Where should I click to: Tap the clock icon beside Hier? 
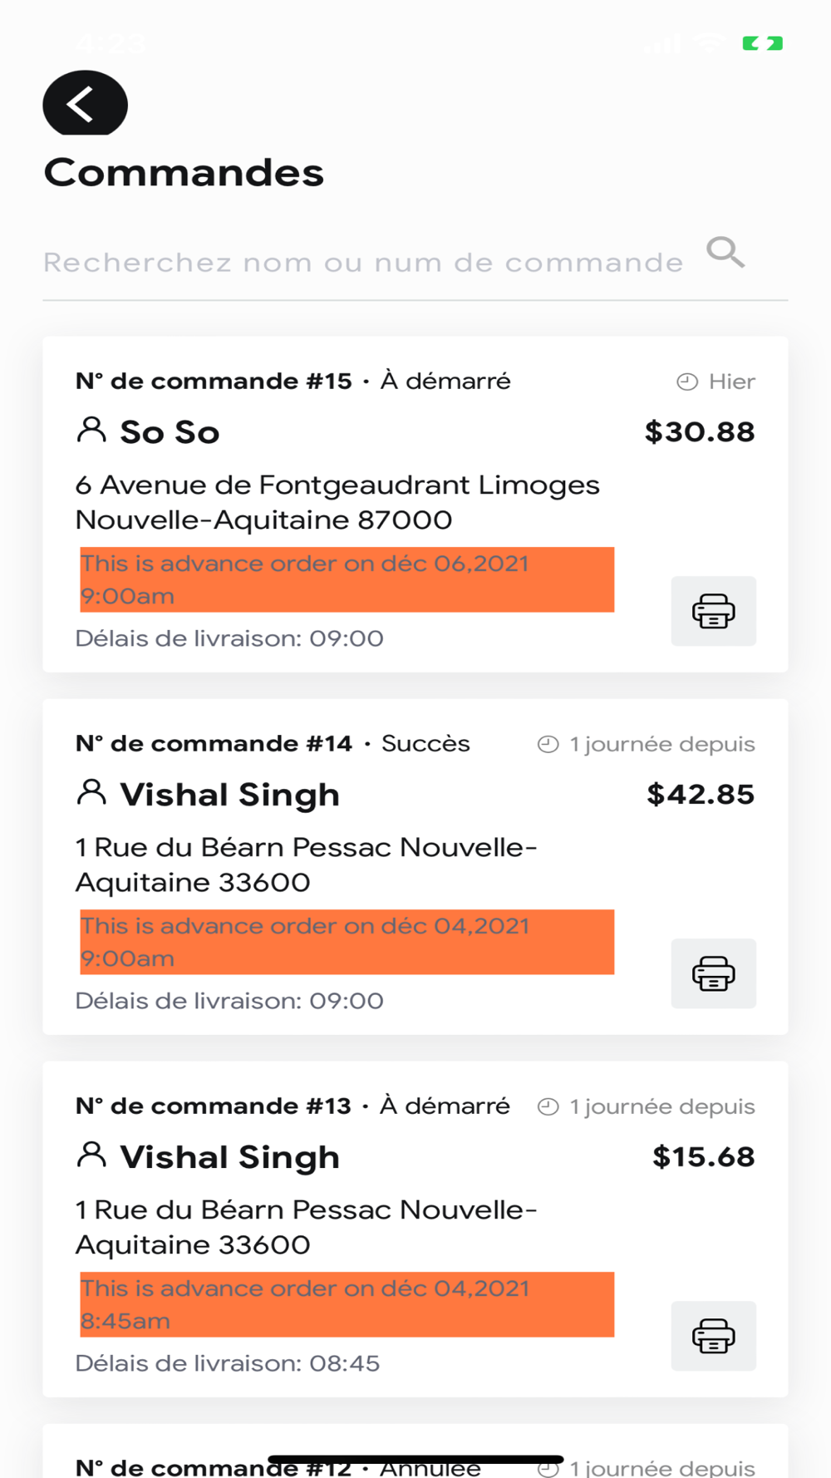coord(687,382)
